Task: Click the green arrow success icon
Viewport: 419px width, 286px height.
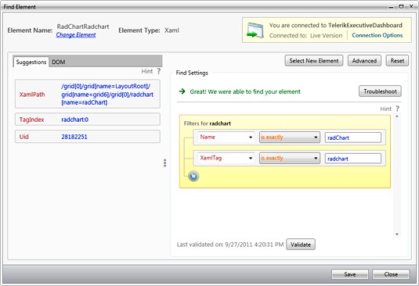Action: 182,91
